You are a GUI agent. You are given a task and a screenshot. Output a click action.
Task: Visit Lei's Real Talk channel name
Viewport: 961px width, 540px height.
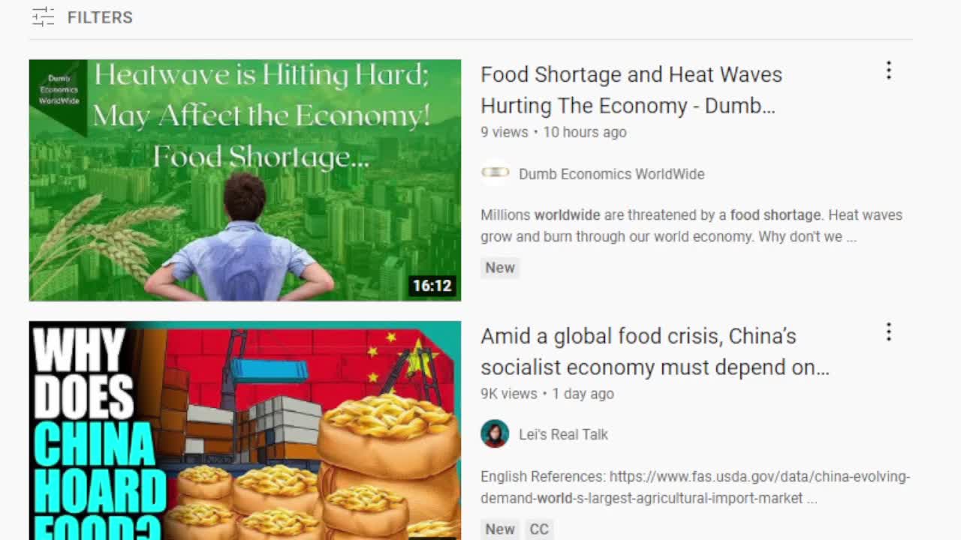pos(563,435)
